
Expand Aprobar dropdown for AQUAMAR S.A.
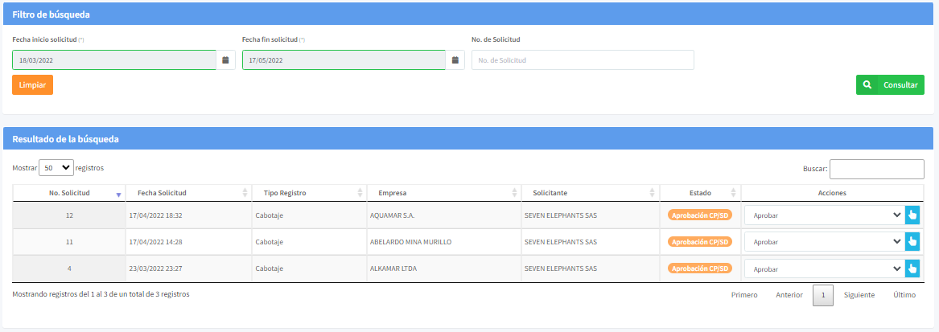click(x=822, y=215)
